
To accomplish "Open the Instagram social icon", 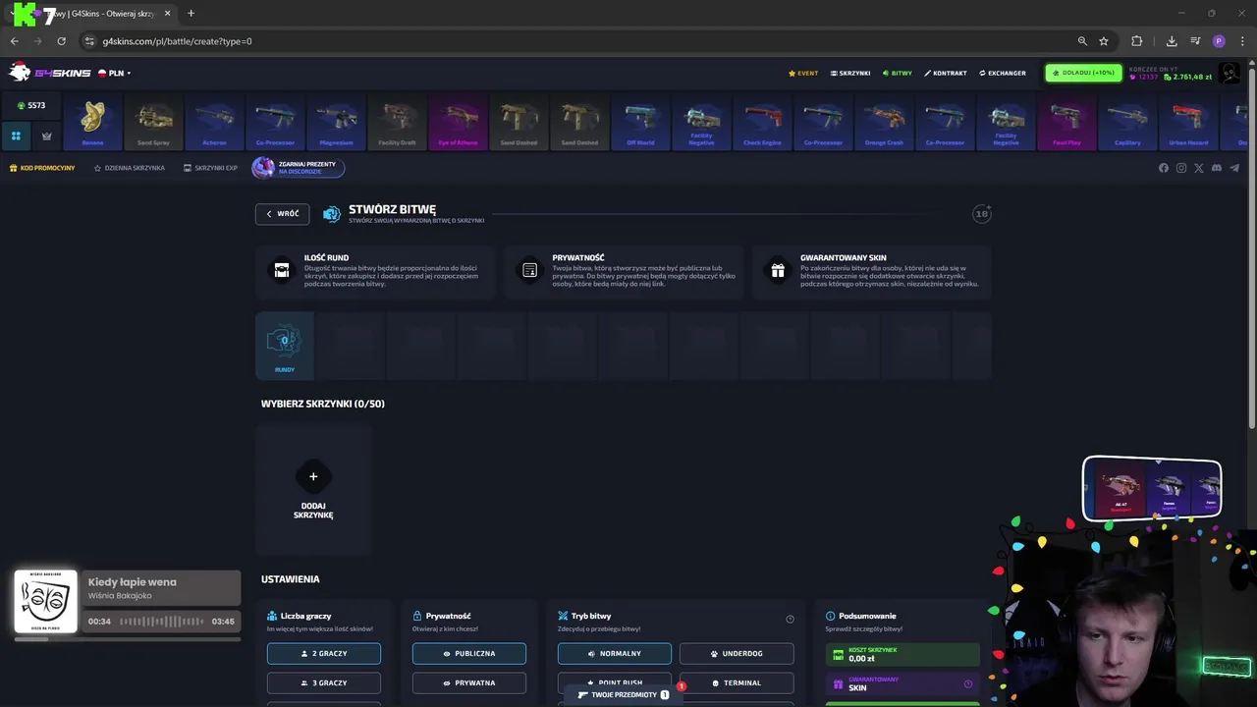I will coord(1181,168).
